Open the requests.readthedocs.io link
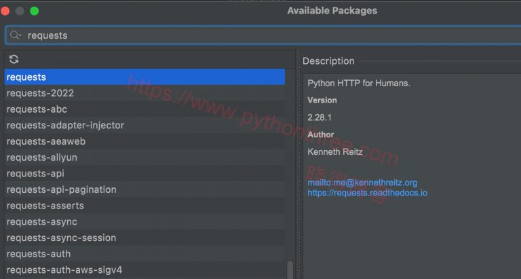Image resolution: width=521 pixels, height=279 pixels. pyautogui.click(x=367, y=193)
